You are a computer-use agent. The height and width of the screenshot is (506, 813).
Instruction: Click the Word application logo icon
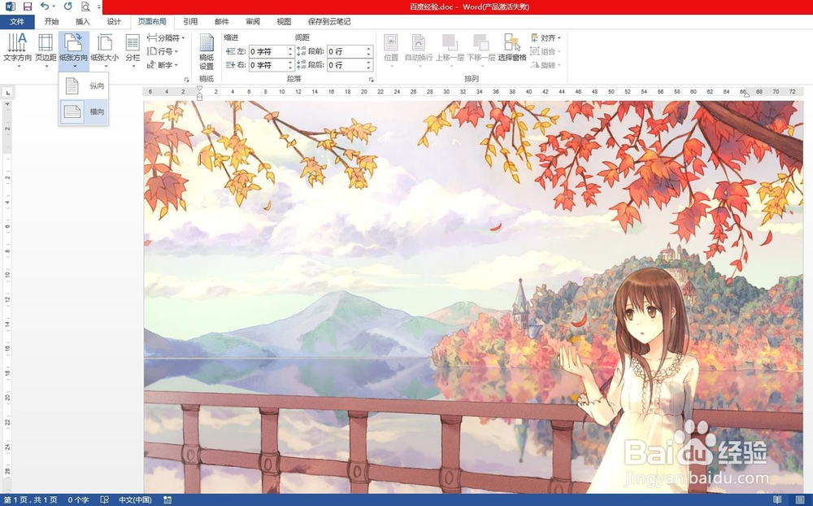tap(10, 7)
